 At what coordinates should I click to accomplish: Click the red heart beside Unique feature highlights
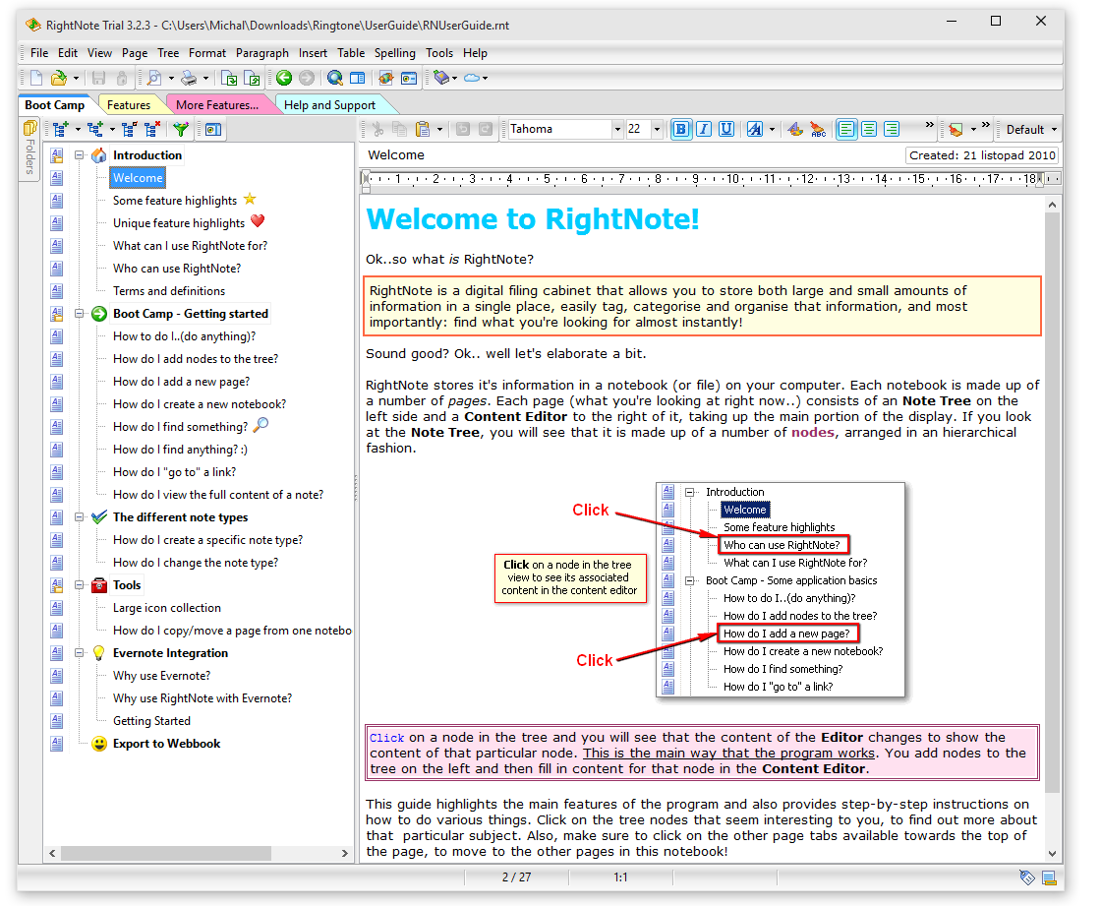coord(258,221)
